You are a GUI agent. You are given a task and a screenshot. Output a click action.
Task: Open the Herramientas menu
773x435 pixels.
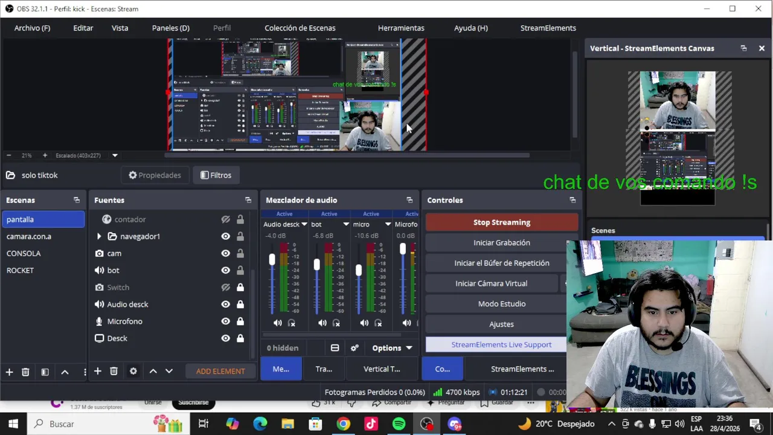[x=401, y=28]
